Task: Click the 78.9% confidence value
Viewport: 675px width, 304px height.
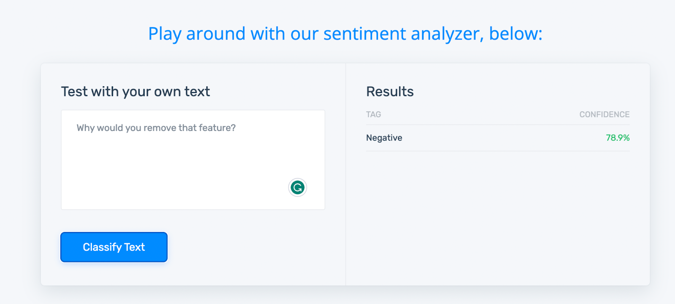Action: tap(618, 138)
